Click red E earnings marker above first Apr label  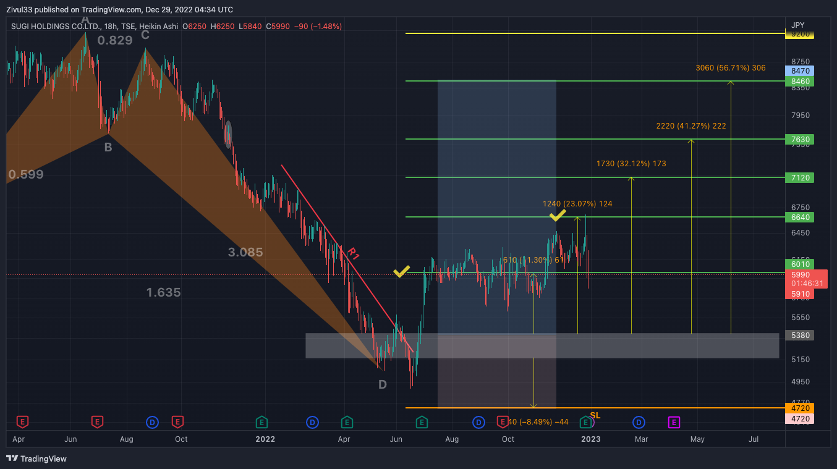click(x=22, y=423)
